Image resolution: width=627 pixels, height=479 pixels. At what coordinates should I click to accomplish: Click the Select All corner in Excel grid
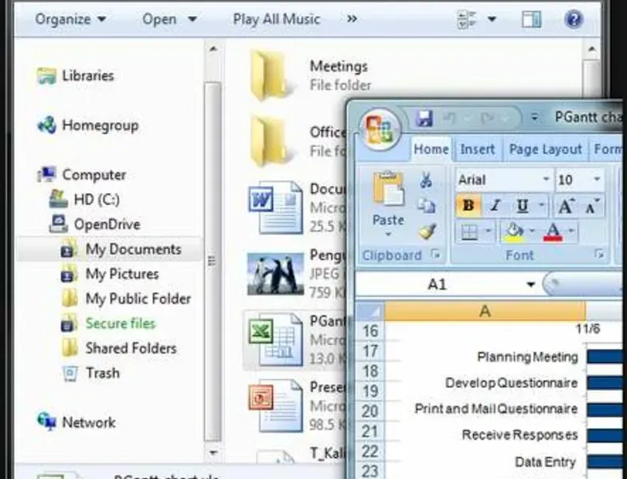pos(370,311)
